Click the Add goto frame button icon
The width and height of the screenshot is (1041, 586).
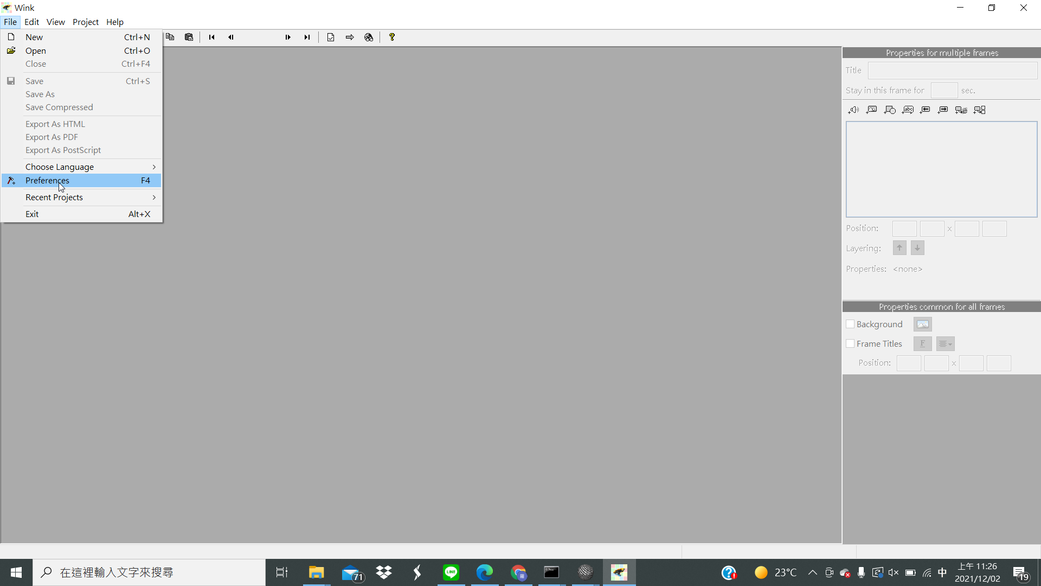click(979, 110)
